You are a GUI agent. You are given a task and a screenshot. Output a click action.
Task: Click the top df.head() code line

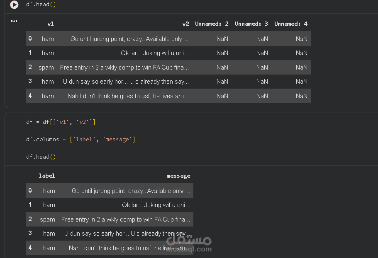(41, 4)
